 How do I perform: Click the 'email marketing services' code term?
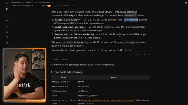(x=70, y=27)
